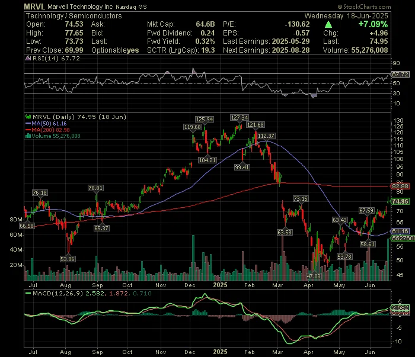The height and width of the screenshot is (357, 415).
Task: Click the red MA(200) legend line swatch
Action: 28,130
